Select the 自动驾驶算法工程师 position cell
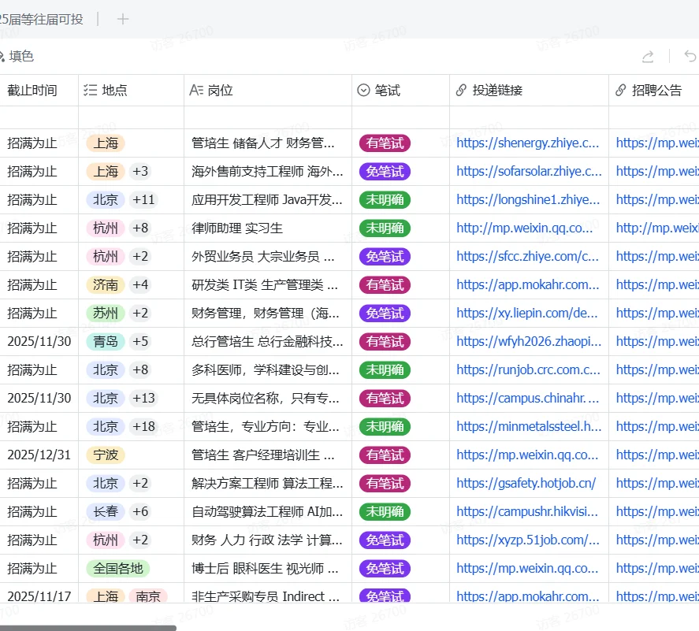Viewport: 699px width, 631px height. pyautogui.click(x=268, y=512)
